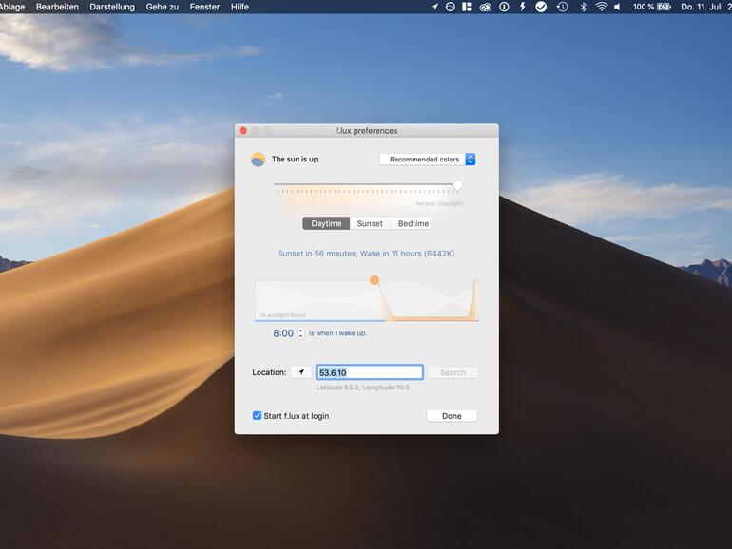The height and width of the screenshot is (549, 732).
Task: Open the Time Machine menu bar icon
Action: (x=562, y=7)
